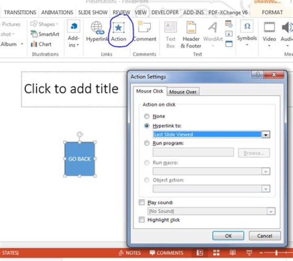Open the Hyperlink tool in Links group
293x261 pixels.
97,31
